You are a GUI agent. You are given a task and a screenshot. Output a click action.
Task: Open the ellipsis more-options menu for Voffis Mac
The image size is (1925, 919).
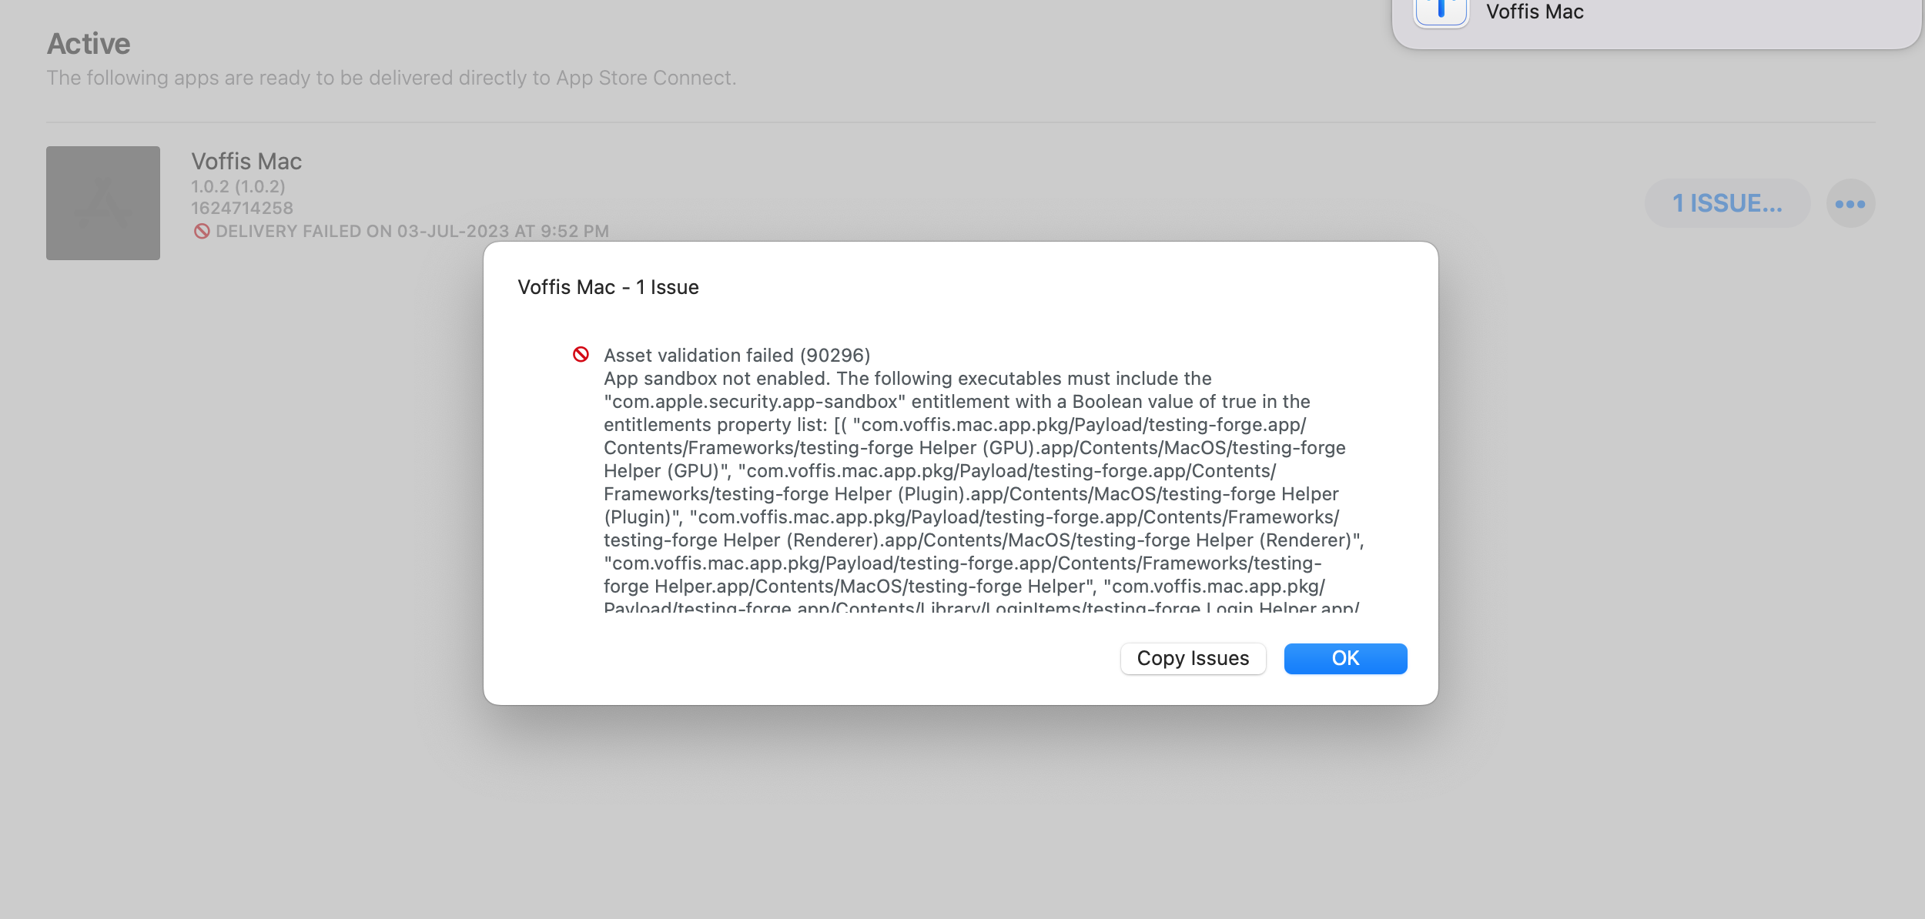coord(1850,202)
